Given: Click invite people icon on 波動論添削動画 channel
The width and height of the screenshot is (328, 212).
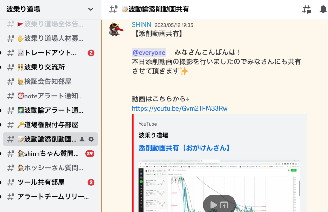Looking at the screenshot, I should point(83,139).
